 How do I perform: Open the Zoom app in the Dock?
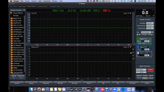(x=115, y=89)
